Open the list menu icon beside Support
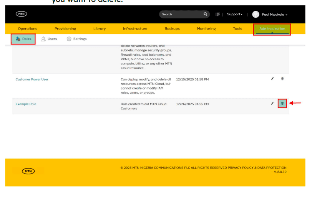The width and height of the screenshot is (312, 198). tap(217, 14)
